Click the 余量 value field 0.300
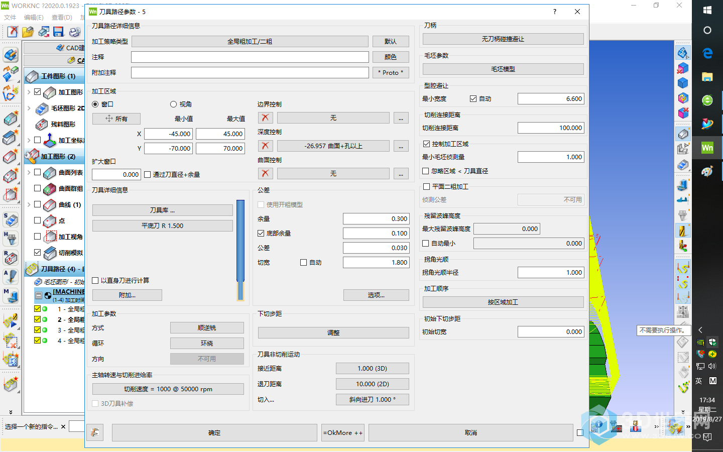This screenshot has width=723, height=452. click(x=376, y=218)
